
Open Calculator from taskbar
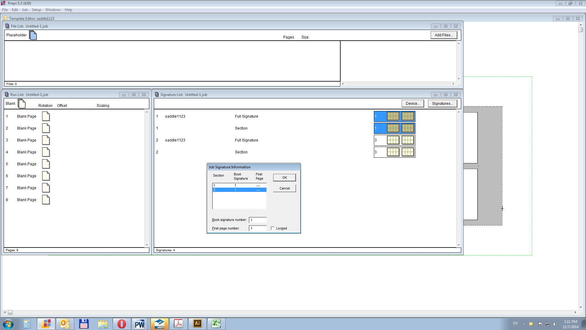(x=27, y=324)
